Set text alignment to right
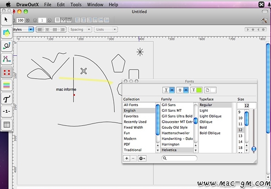 coord(62,29)
